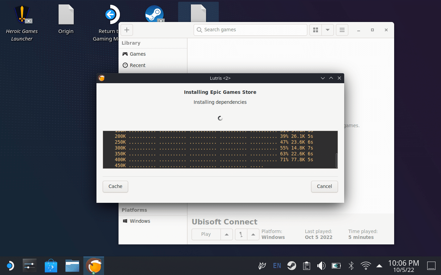
Task: Click the battery status tray icon
Action: tap(336, 266)
